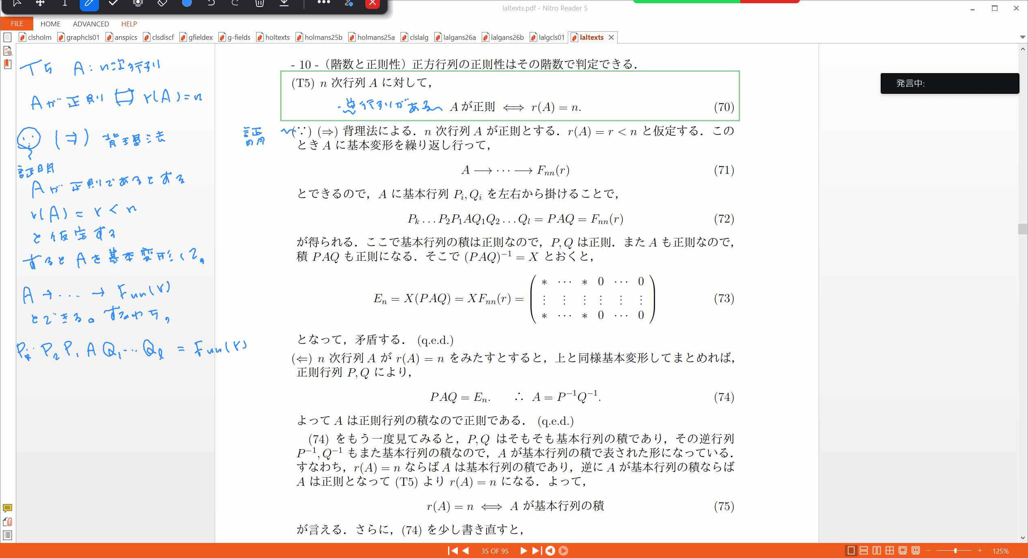Image resolution: width=1028 pixels, height=558 pixels.
Task: Switch to the clslalg document tab
Action: [x=415, y=37]
